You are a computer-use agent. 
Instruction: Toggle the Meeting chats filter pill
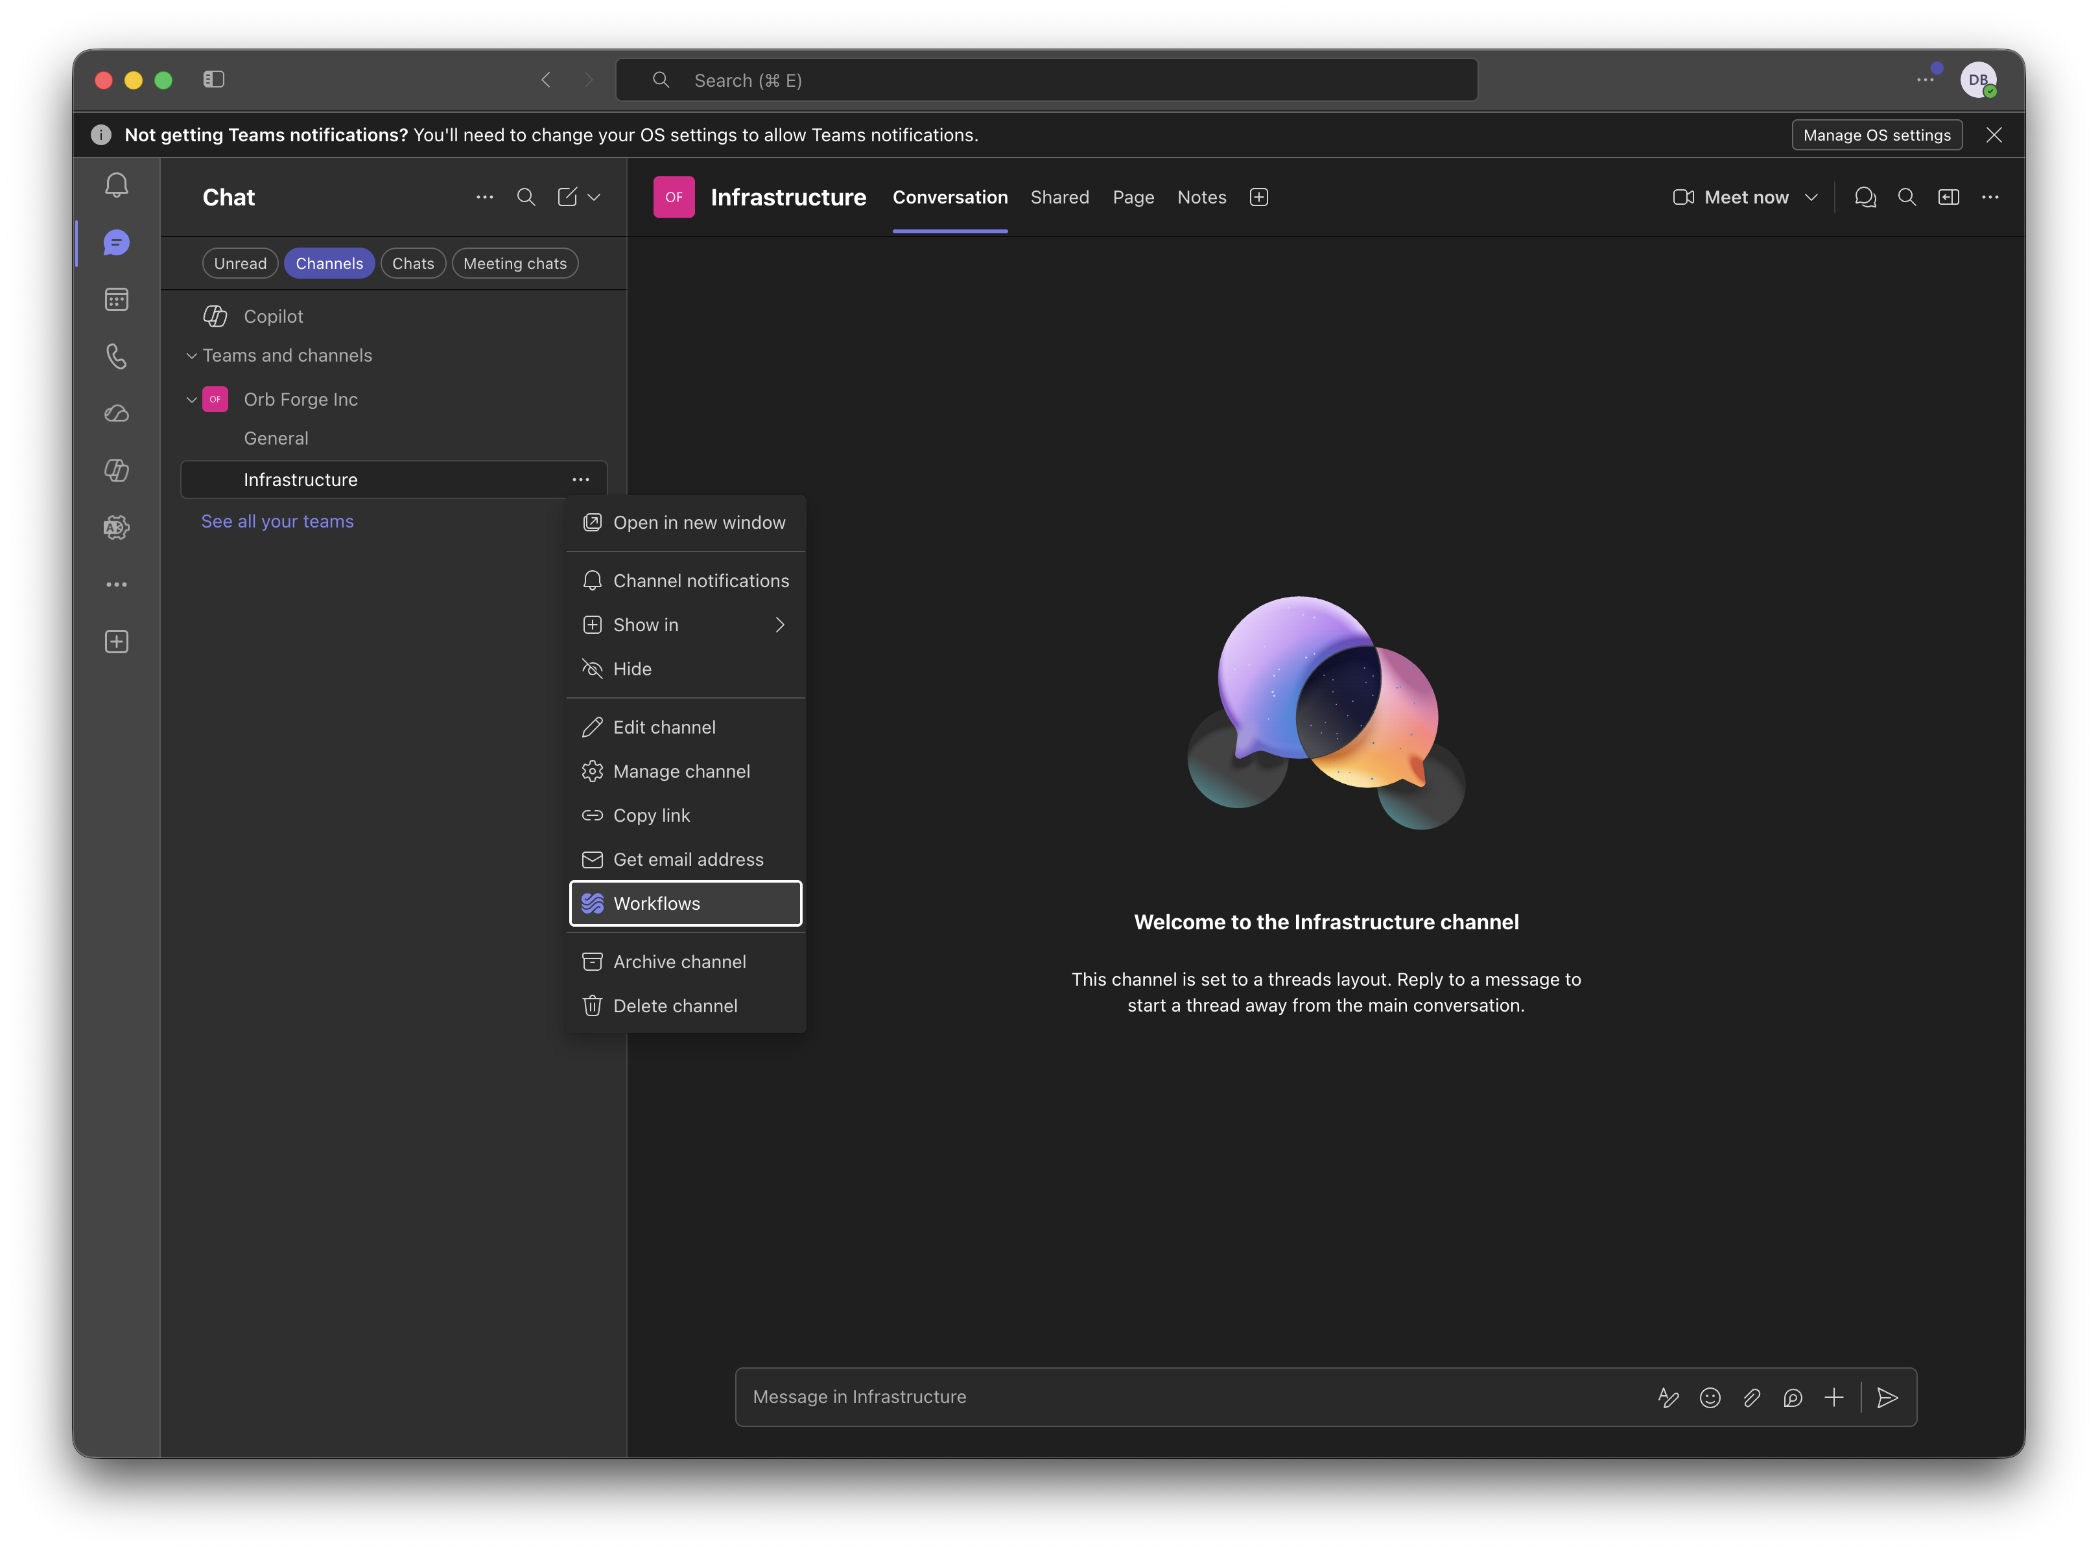(x=515, y=263)
